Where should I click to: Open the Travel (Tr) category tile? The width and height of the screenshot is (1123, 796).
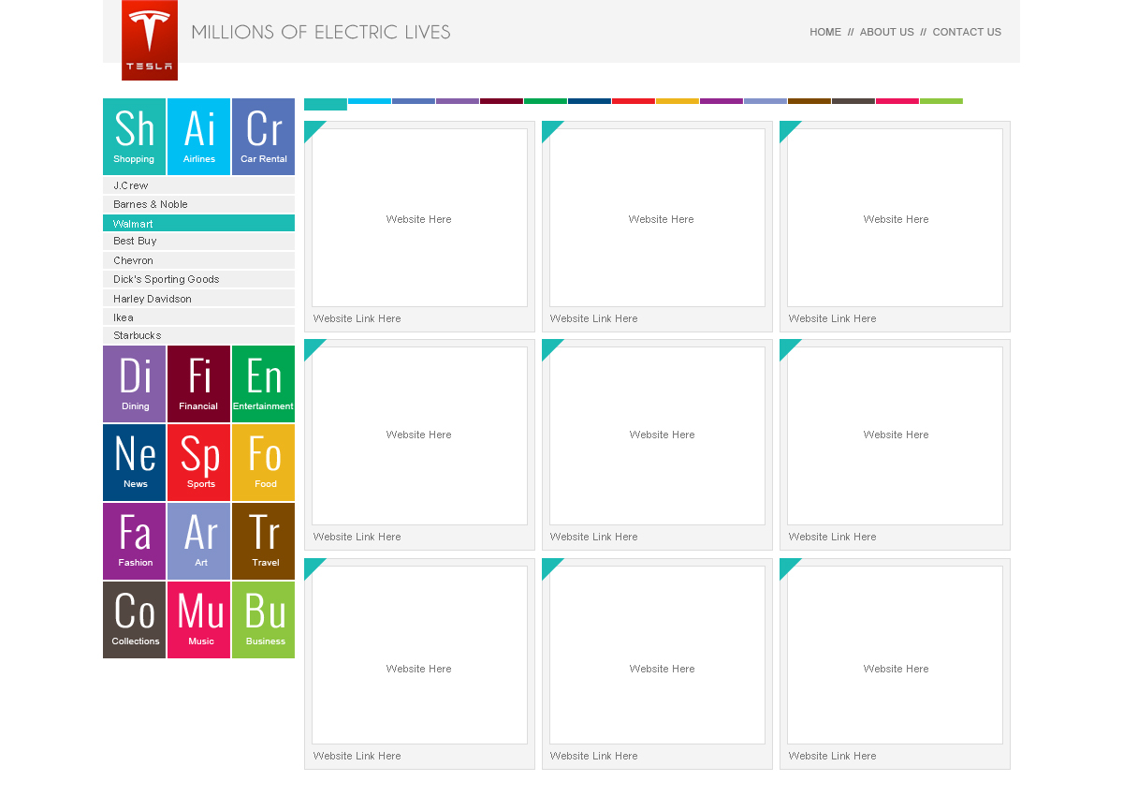point(263,541)
